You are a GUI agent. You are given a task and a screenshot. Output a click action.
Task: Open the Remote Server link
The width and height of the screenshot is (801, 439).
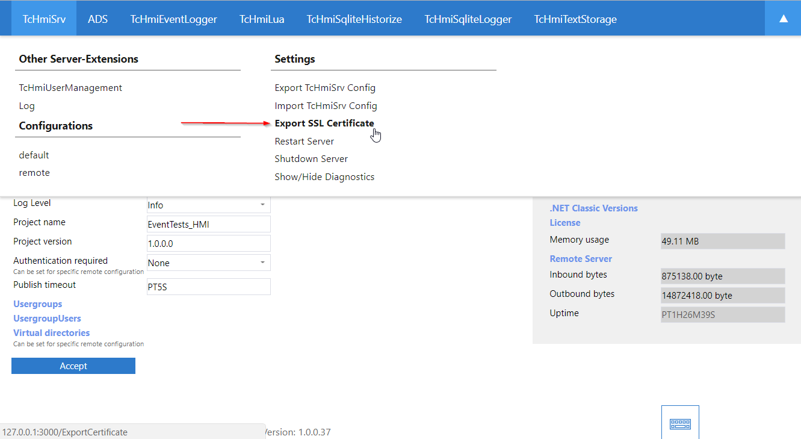pos(581,259)
